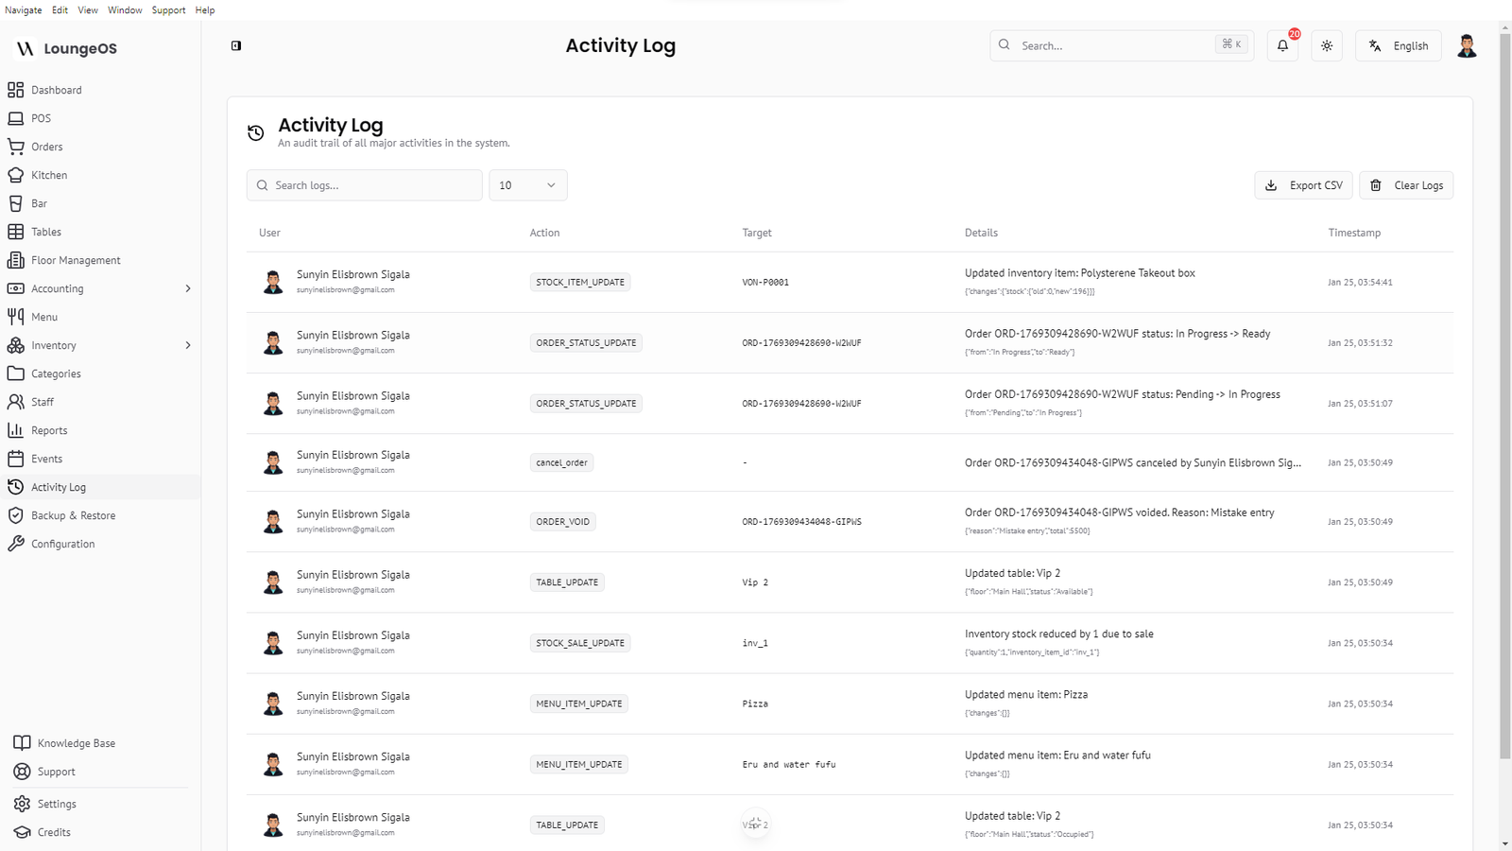1512x851 pixels.
Task: Click the User column header
Action: point(269,233)
